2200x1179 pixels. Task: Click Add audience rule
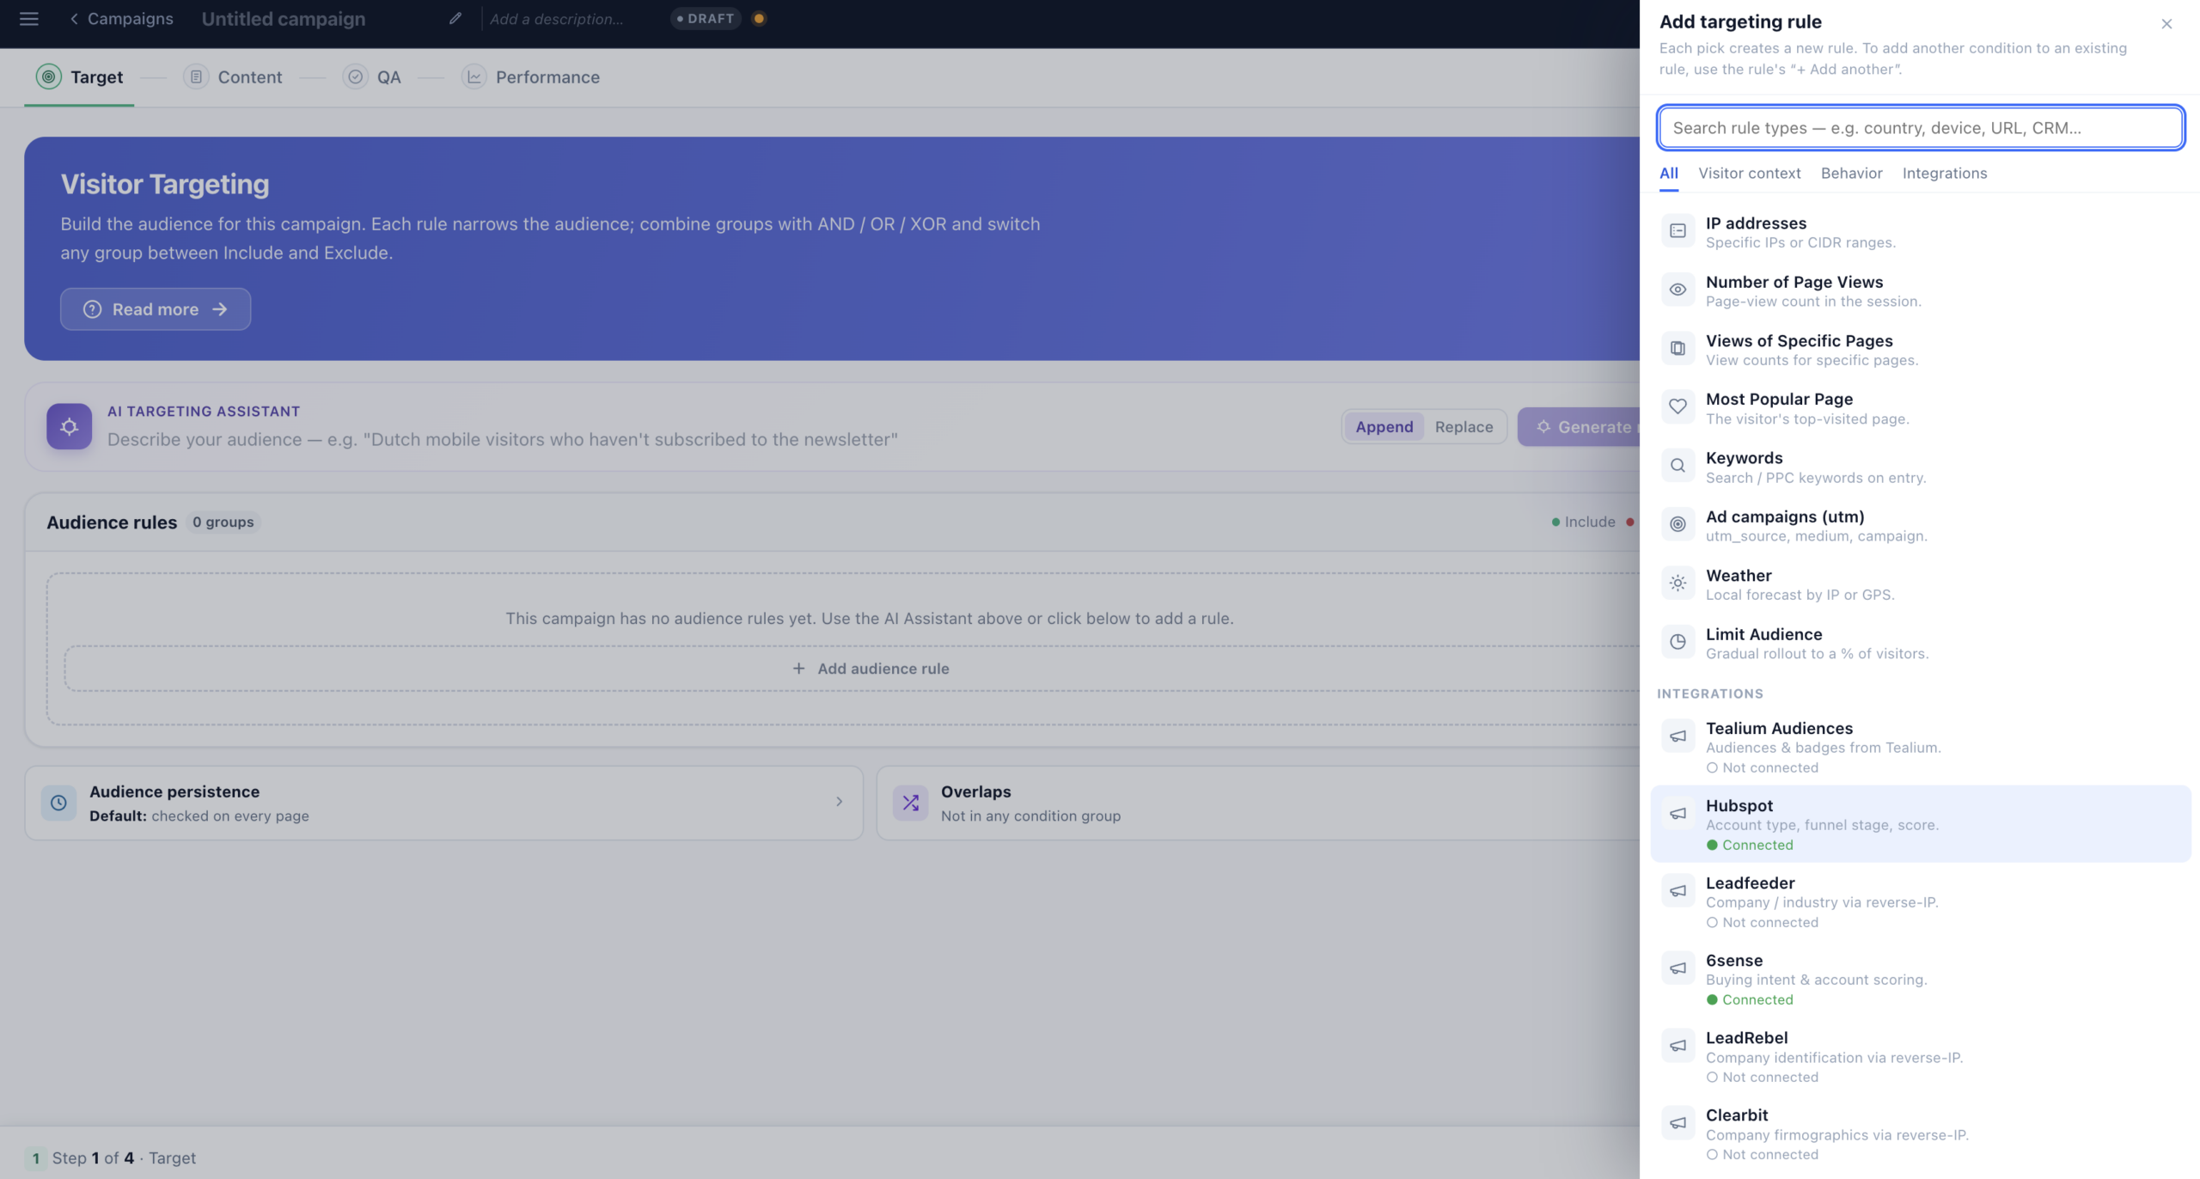coord(870,669)
